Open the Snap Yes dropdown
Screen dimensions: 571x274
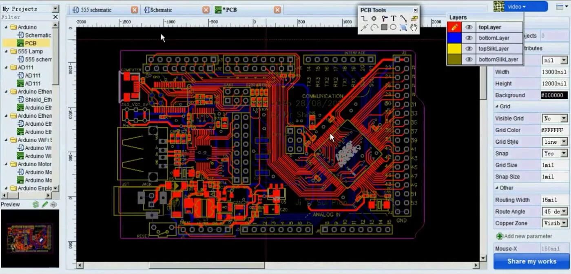pyautogui.click(x=564, y=154)
